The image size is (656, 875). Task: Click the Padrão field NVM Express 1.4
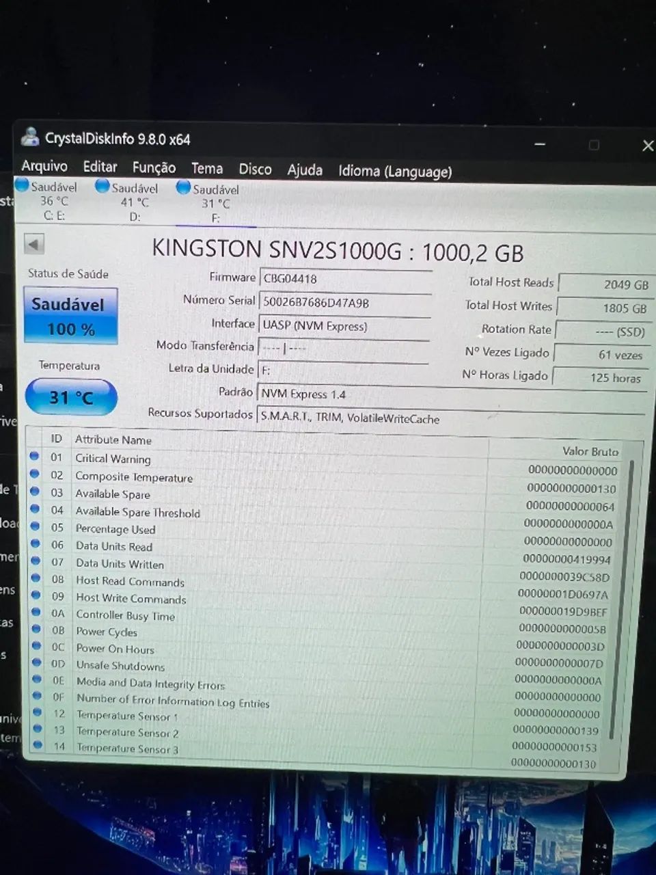tap(451, 398)
